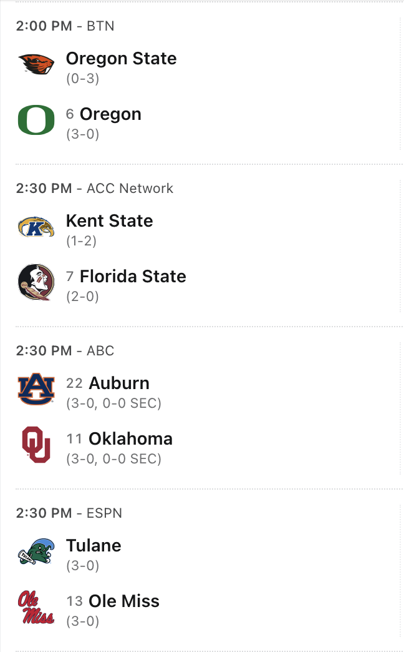This screenshot has height=652, width=404.
Task: Select the Auburn team name
Action: pyautogui.click(x=119, y=383)
